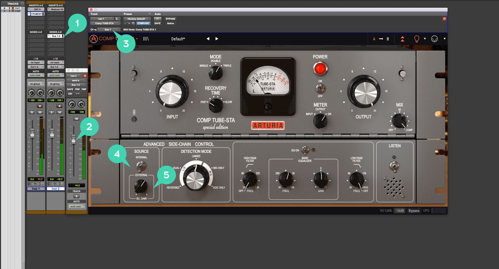The height and width of the screenshot is (269, 499).
Task: Toggle the POWER on/off switch
Action: [320, 89]
